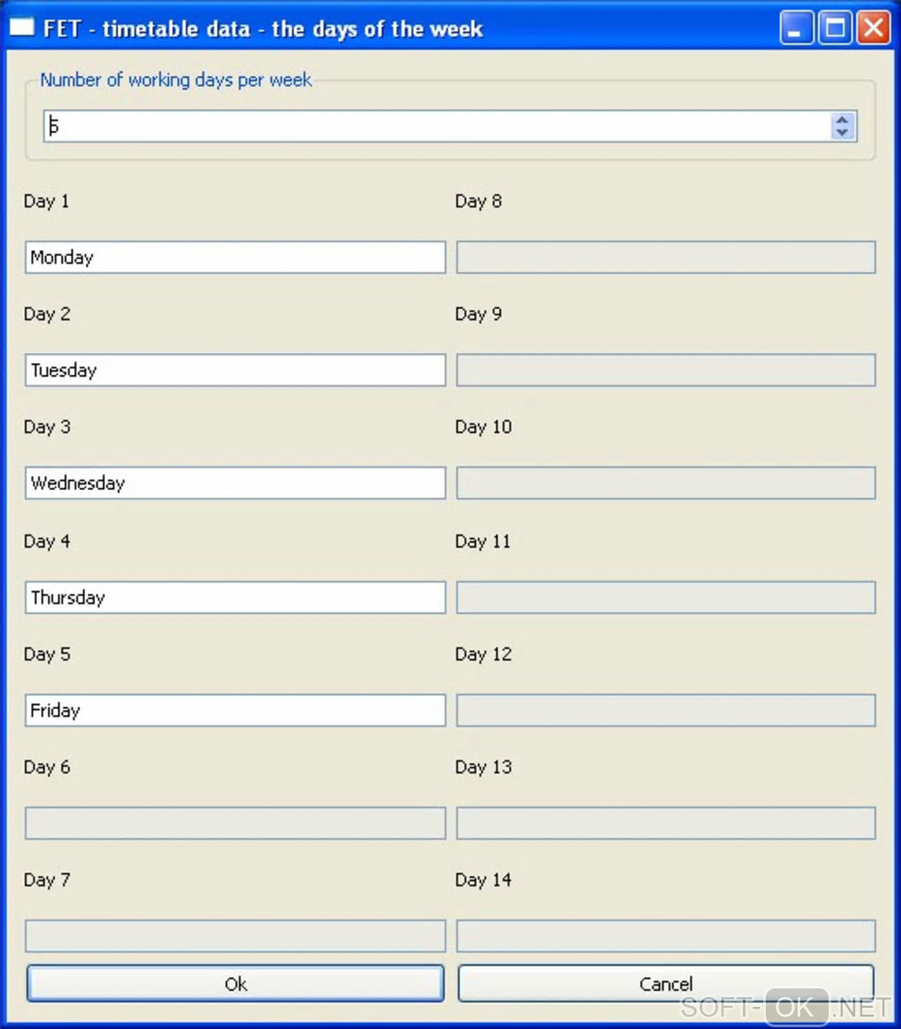Decrease working days with down arrow

coord(842,132)
